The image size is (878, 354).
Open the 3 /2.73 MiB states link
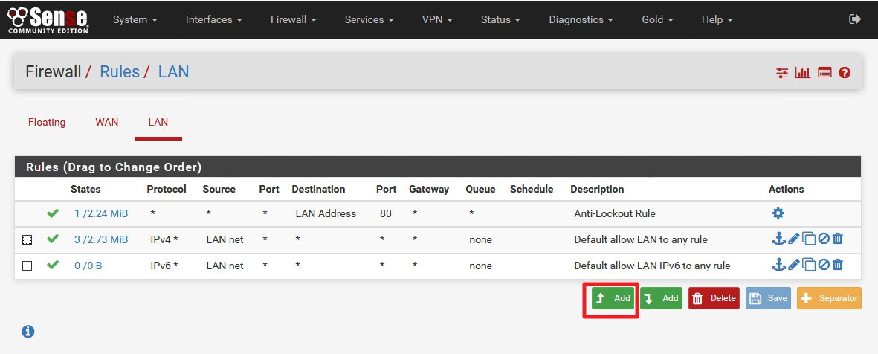[101, 239]
